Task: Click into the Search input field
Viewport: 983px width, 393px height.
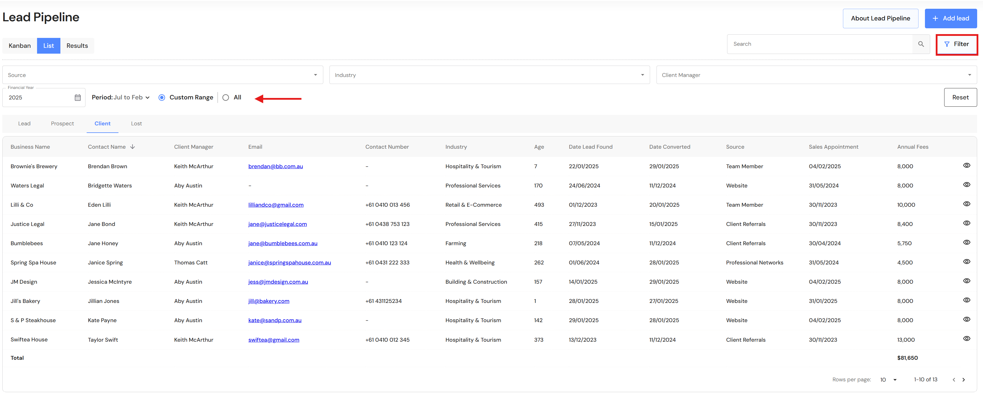Action: 819,44
